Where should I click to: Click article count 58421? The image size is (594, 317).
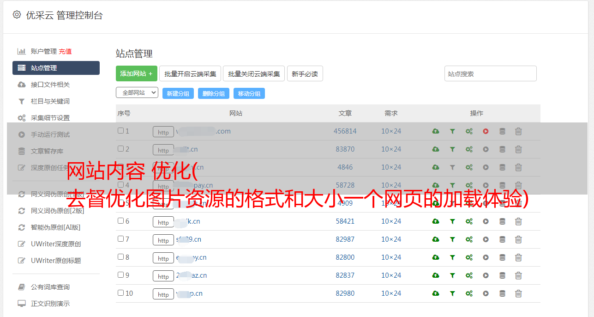345,221
